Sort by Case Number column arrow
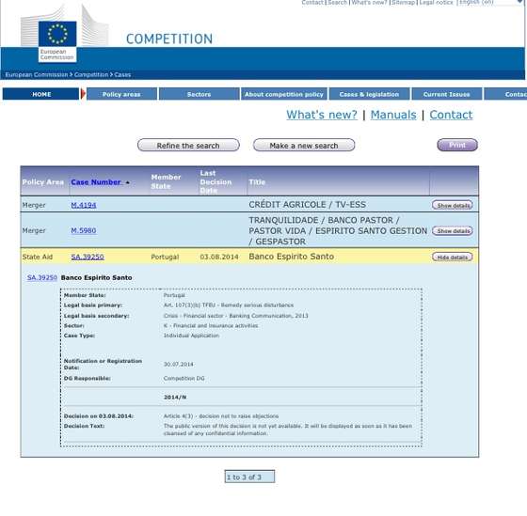The width and height of the screenshot is (527, 516). 128,182
